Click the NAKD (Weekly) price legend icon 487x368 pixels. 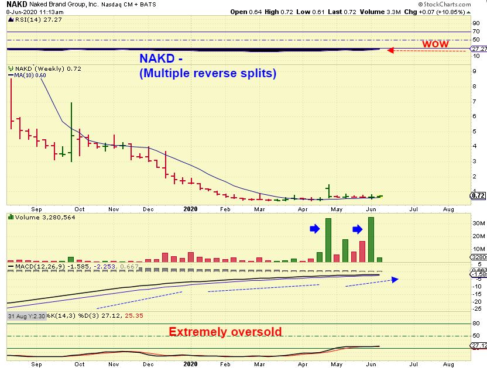point(11,68)
